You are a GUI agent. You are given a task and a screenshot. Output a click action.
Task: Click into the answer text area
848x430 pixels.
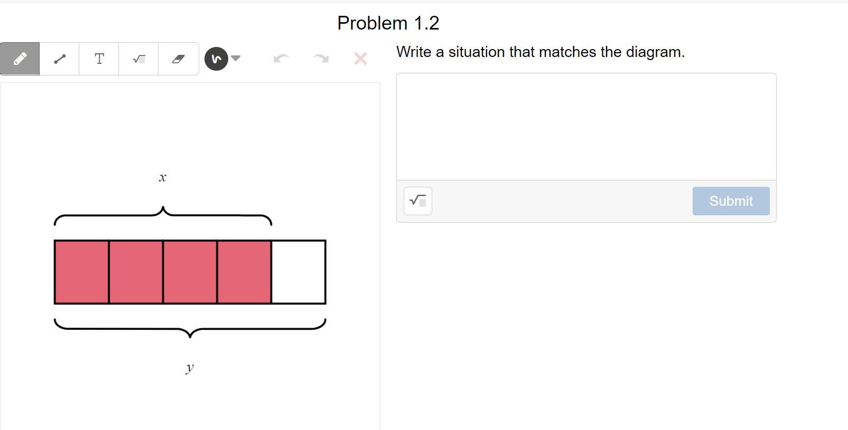586,127
